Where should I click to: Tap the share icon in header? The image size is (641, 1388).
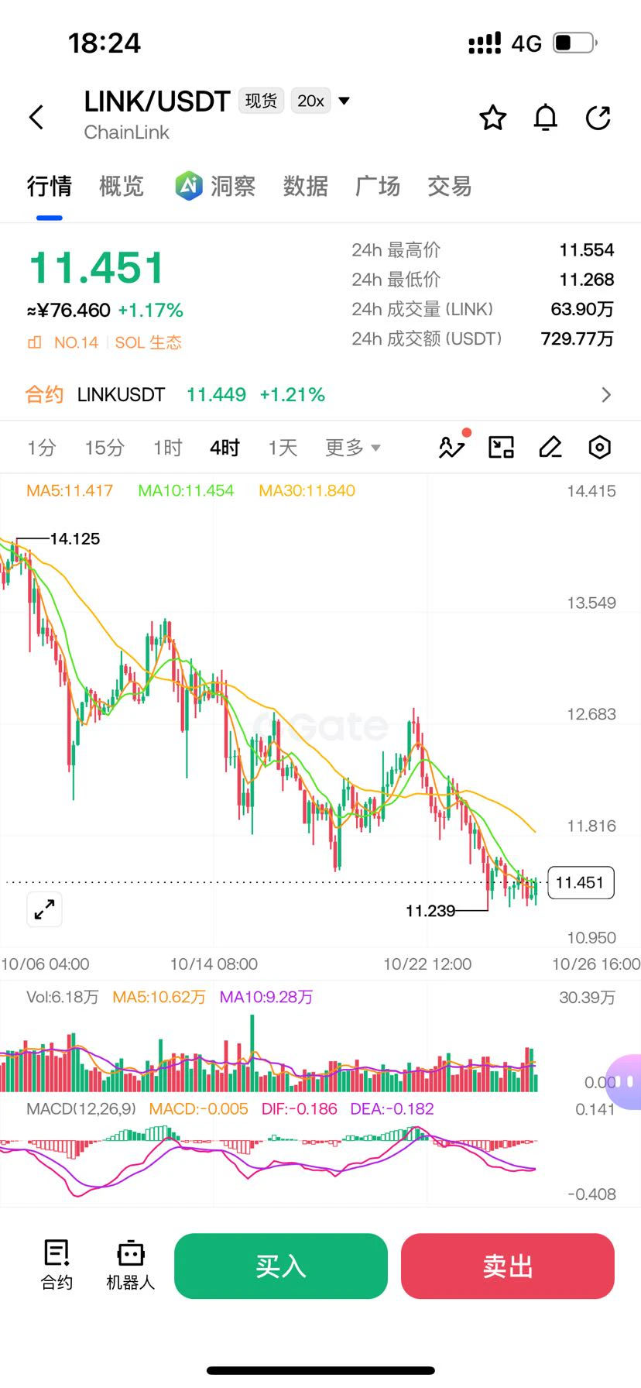[x=598, y=118]
